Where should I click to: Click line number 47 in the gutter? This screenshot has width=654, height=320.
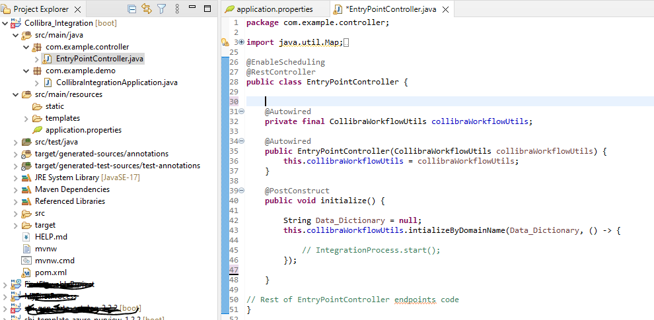pos(234,270)
